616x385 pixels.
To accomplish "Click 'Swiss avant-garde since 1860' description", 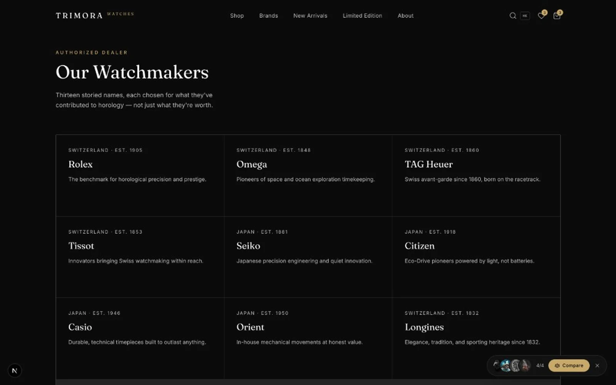I will pos(472,179).
